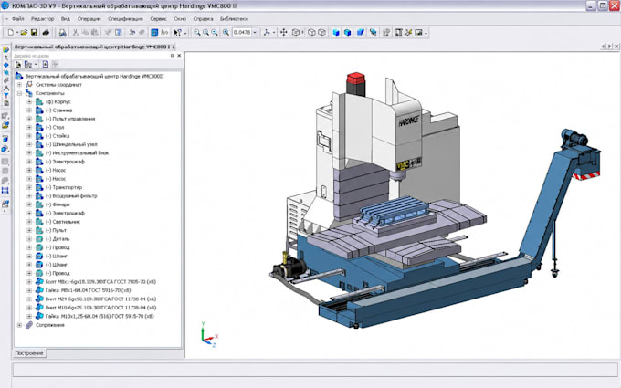Collapse the Компоненты node

tap(19, 93)
